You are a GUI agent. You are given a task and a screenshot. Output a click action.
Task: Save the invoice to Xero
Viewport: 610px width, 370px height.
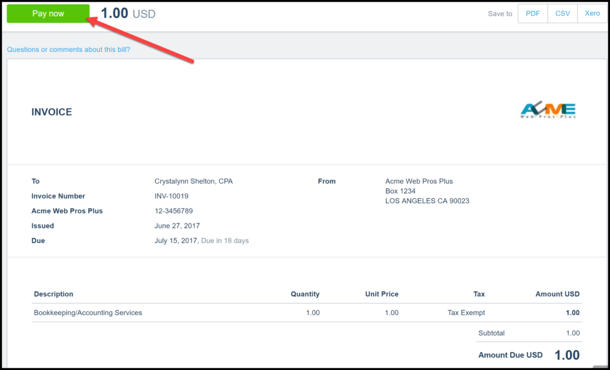pos(592,14)
